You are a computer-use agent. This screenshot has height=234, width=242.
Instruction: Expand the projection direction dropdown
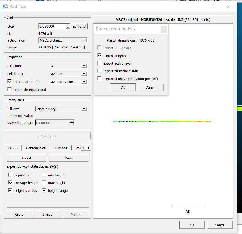click(68, 66)
